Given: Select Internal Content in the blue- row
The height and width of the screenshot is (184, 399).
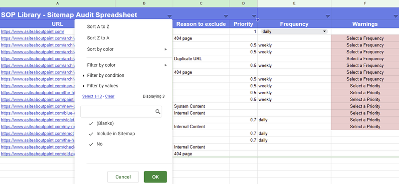Looking at the screenshot, I should pos(201,113).
